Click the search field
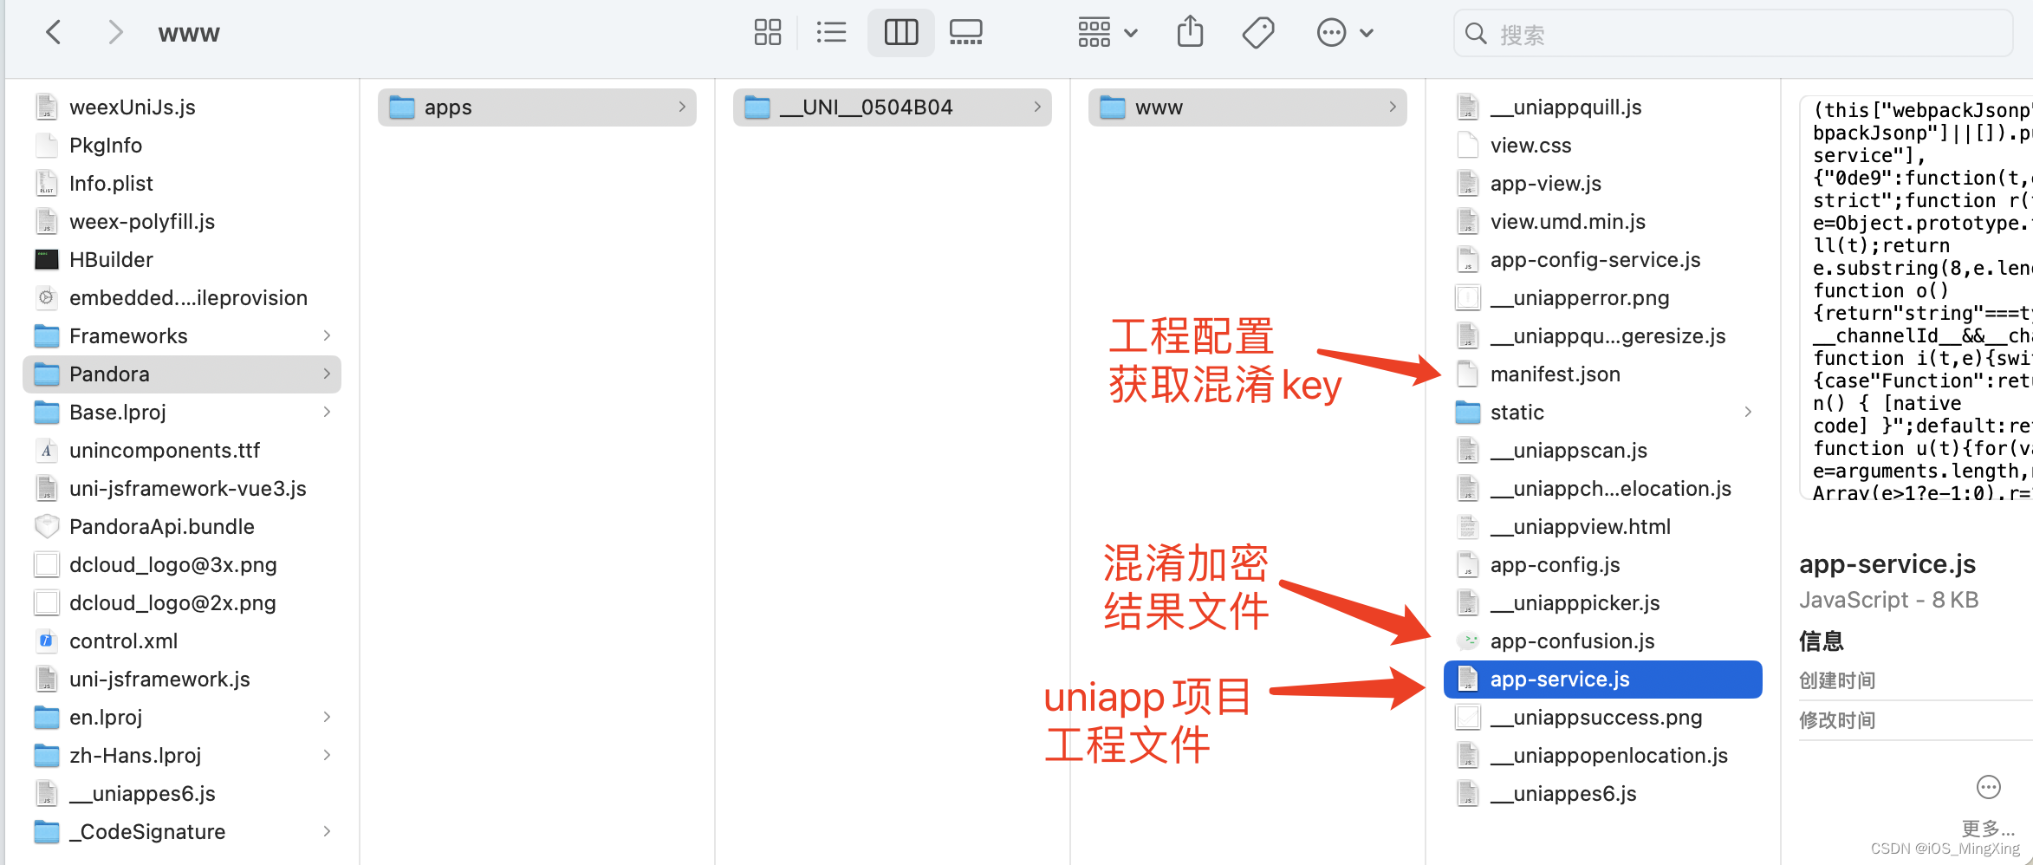 click(x=1733, y=34)
